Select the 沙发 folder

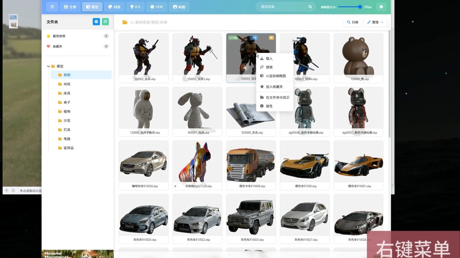pos(81,121)
